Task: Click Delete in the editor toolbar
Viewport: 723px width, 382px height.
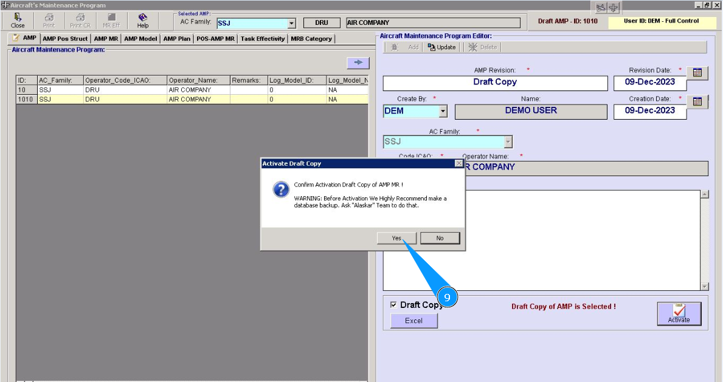Action: click(x=483, y=47)
